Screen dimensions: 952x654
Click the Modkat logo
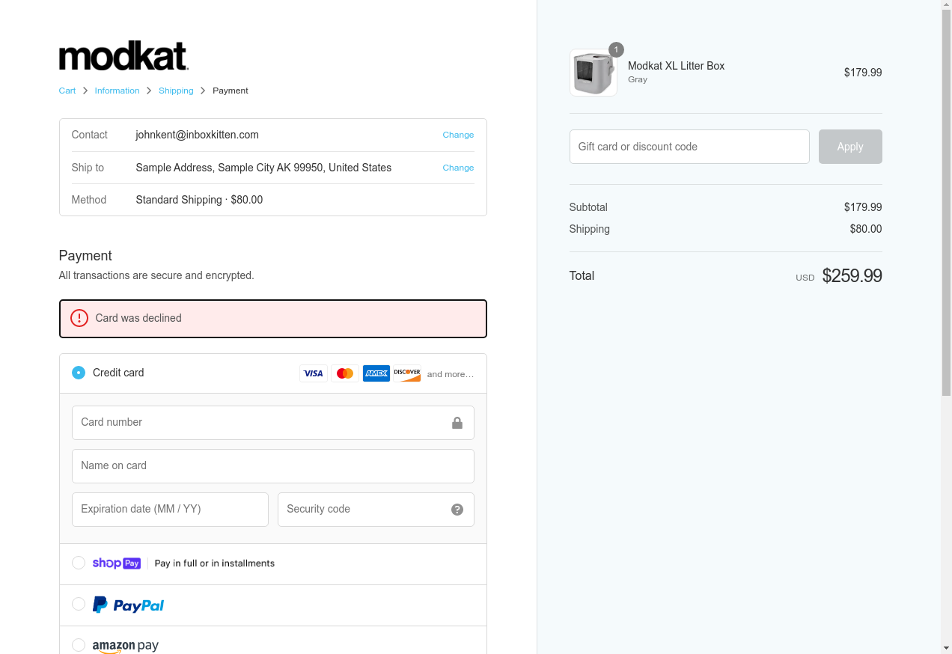(123, 56)
